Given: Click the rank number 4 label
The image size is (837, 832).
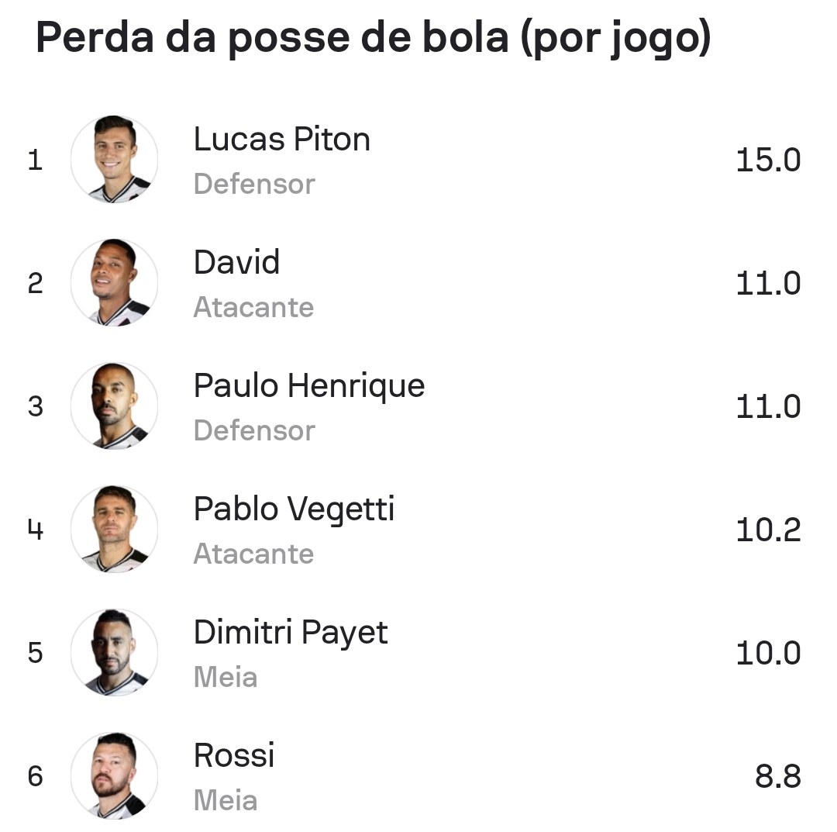Looking at the screenshot, I should (35, 530).
